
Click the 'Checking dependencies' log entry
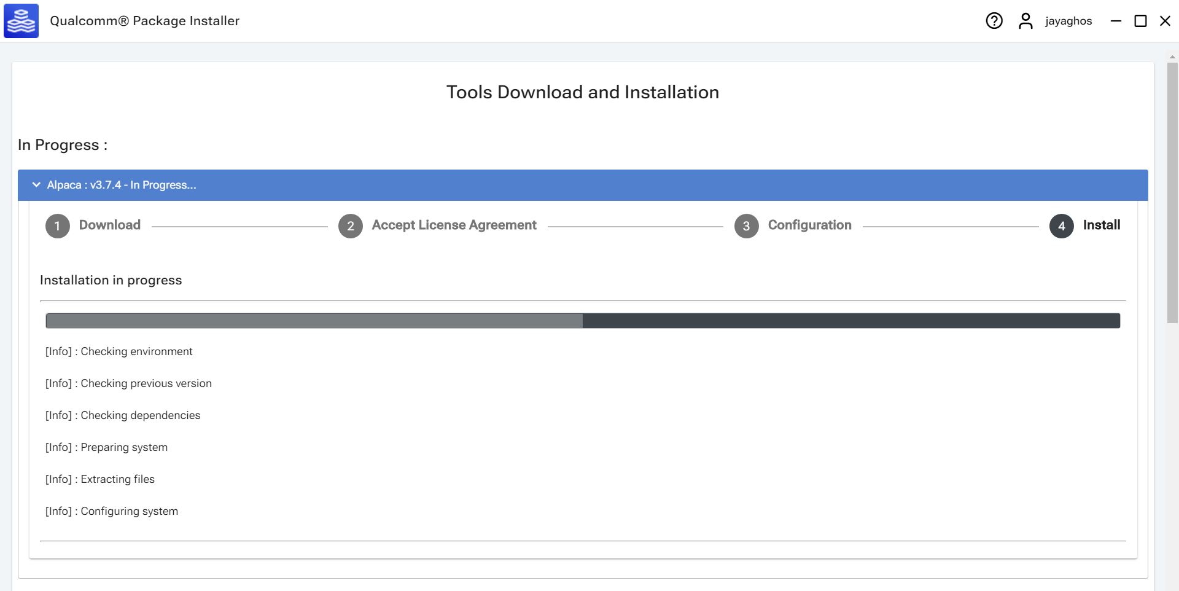click(123, 415)
